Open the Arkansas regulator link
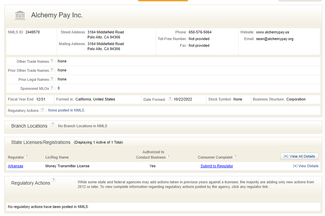325x216 pixels. (x=15, y=166)
